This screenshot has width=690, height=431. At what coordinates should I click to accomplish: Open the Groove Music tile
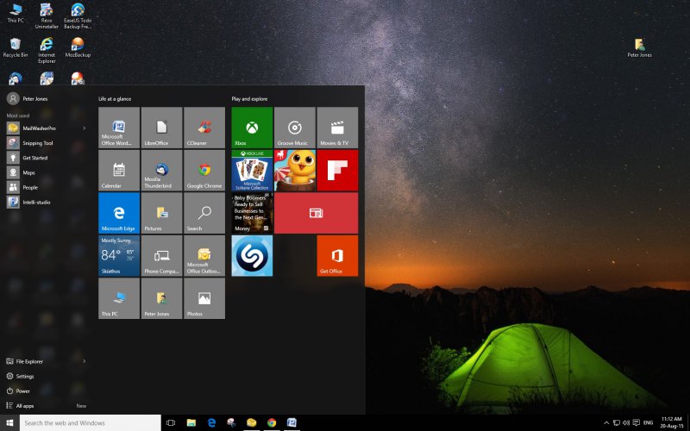(x=295, y=128)
